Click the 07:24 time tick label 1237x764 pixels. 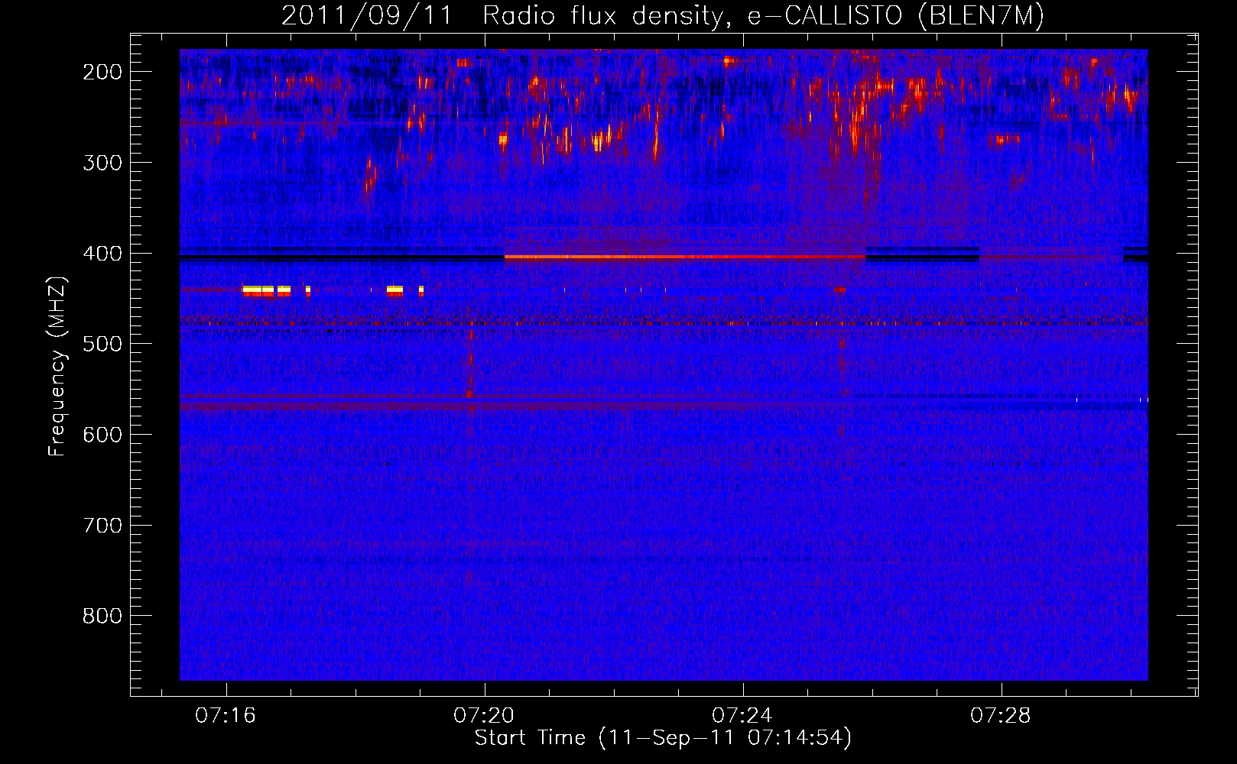tap(742, 716)
